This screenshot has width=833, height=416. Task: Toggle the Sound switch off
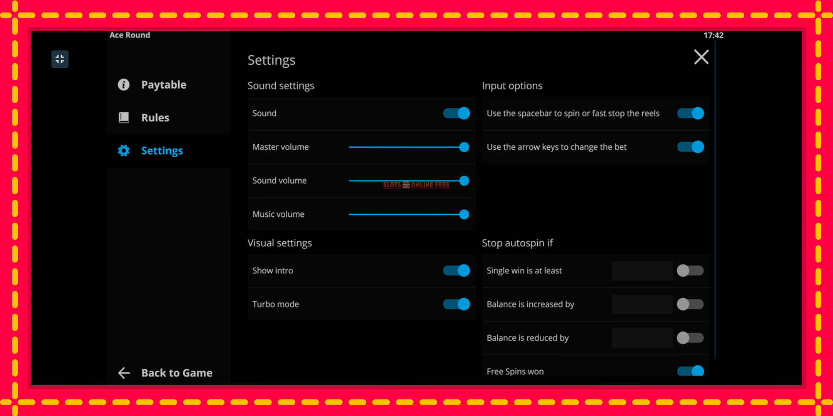click(456, 113)
